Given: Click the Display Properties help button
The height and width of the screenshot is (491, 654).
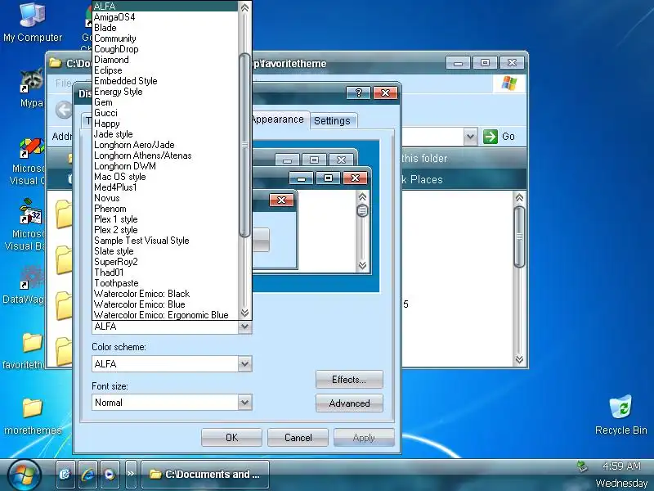Looking at the screenshot, I should 358,92.
